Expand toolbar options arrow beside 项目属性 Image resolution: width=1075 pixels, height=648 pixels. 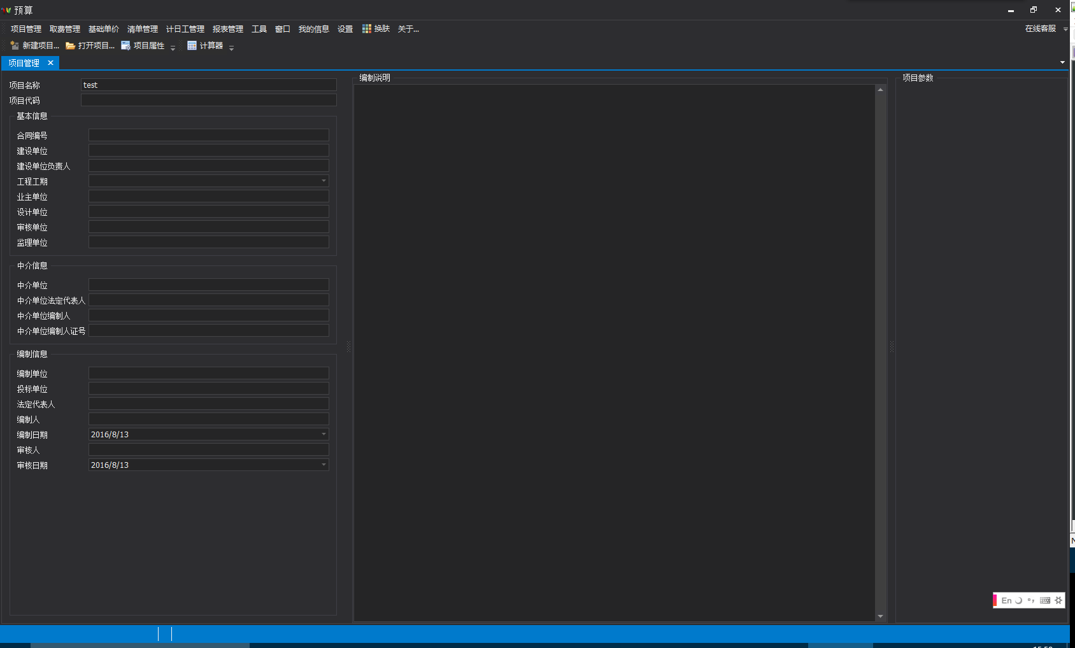point(173,47)
